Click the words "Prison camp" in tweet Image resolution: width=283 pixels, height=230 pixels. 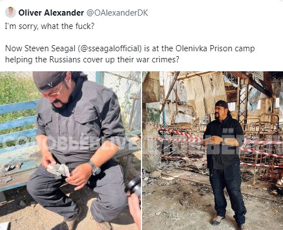click(x=232, y=48)
